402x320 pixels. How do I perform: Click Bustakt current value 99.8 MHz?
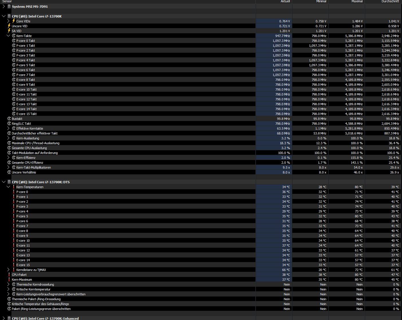283,119
